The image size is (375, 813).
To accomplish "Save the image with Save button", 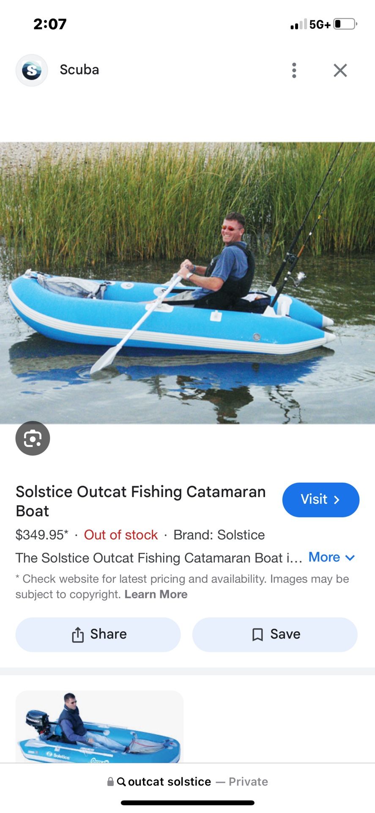I will (x=275, y=634).
